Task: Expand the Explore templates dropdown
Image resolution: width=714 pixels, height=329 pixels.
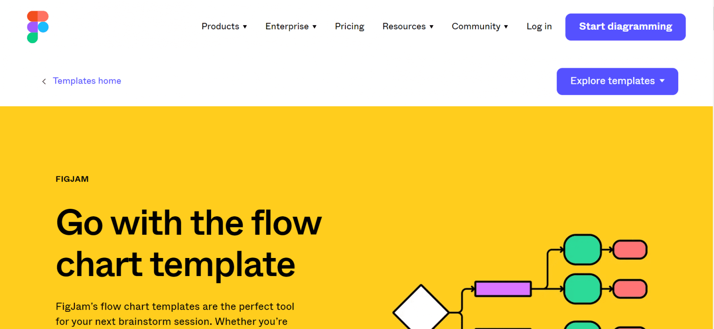Action: pyautogui.click(x=617, y=81)
